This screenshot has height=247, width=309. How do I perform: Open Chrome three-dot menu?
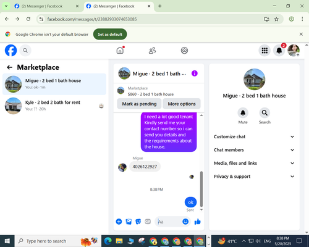pos(302,19)
